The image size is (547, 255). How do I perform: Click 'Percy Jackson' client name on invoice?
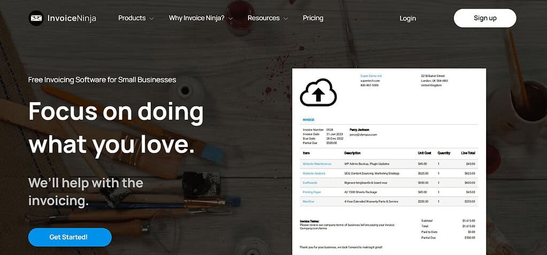pyautogui.click(x=359, y=130)
